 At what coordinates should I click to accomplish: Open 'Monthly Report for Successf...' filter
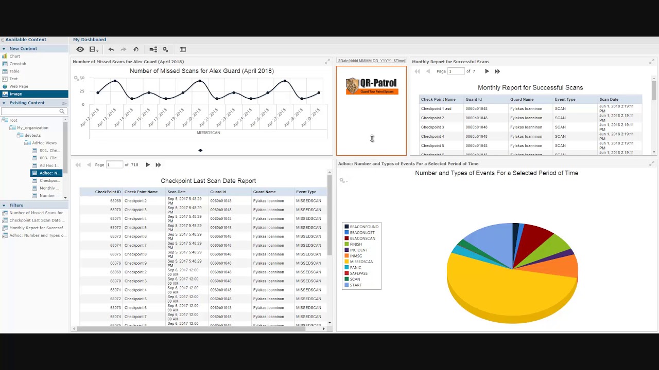tap(34, 228)
